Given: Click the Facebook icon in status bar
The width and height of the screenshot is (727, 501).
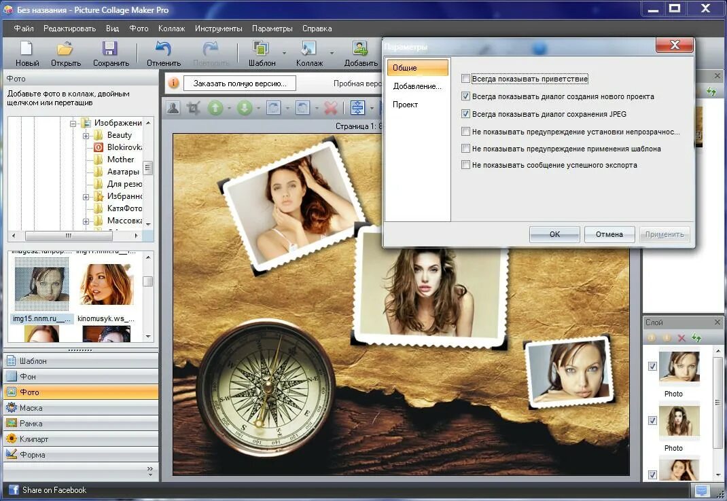Looking at the screenshot, I should [14, 490].
